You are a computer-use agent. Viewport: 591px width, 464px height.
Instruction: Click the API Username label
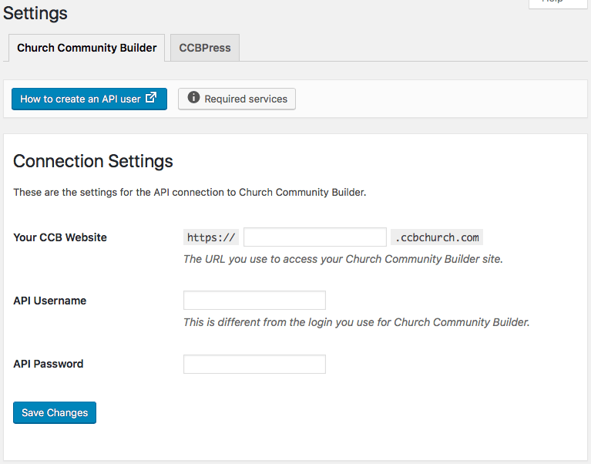50,301
